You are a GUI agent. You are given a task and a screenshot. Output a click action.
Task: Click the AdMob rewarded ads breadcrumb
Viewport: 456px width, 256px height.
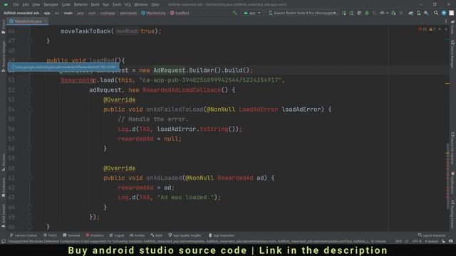pos(21,13)
